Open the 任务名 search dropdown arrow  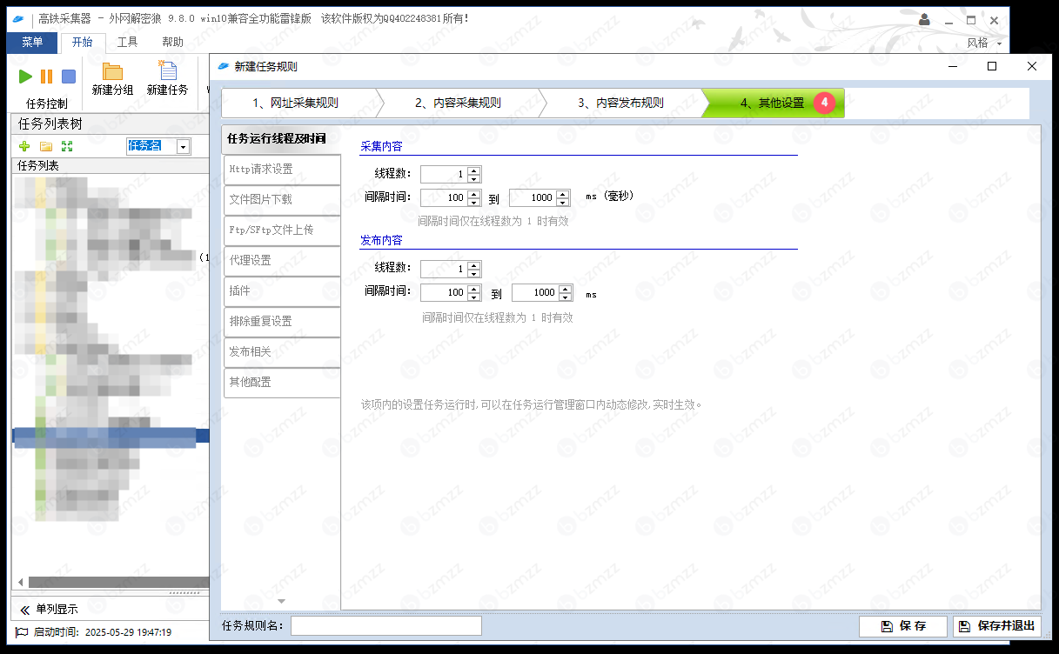click(183, 147)
